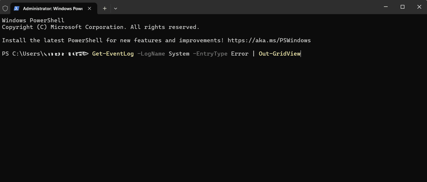Click the -LogName parameter text
427x182 pixels.
151,54
